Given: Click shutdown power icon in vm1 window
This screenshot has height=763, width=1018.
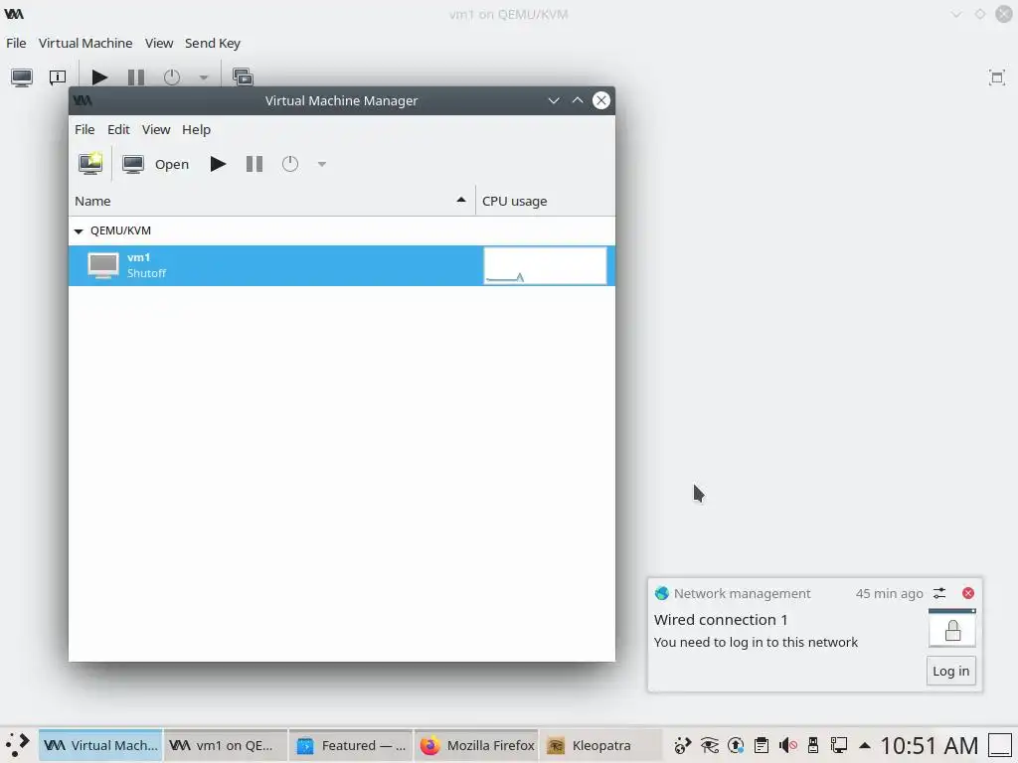Looking at the screenshot, I should click(x=172, y=77).
